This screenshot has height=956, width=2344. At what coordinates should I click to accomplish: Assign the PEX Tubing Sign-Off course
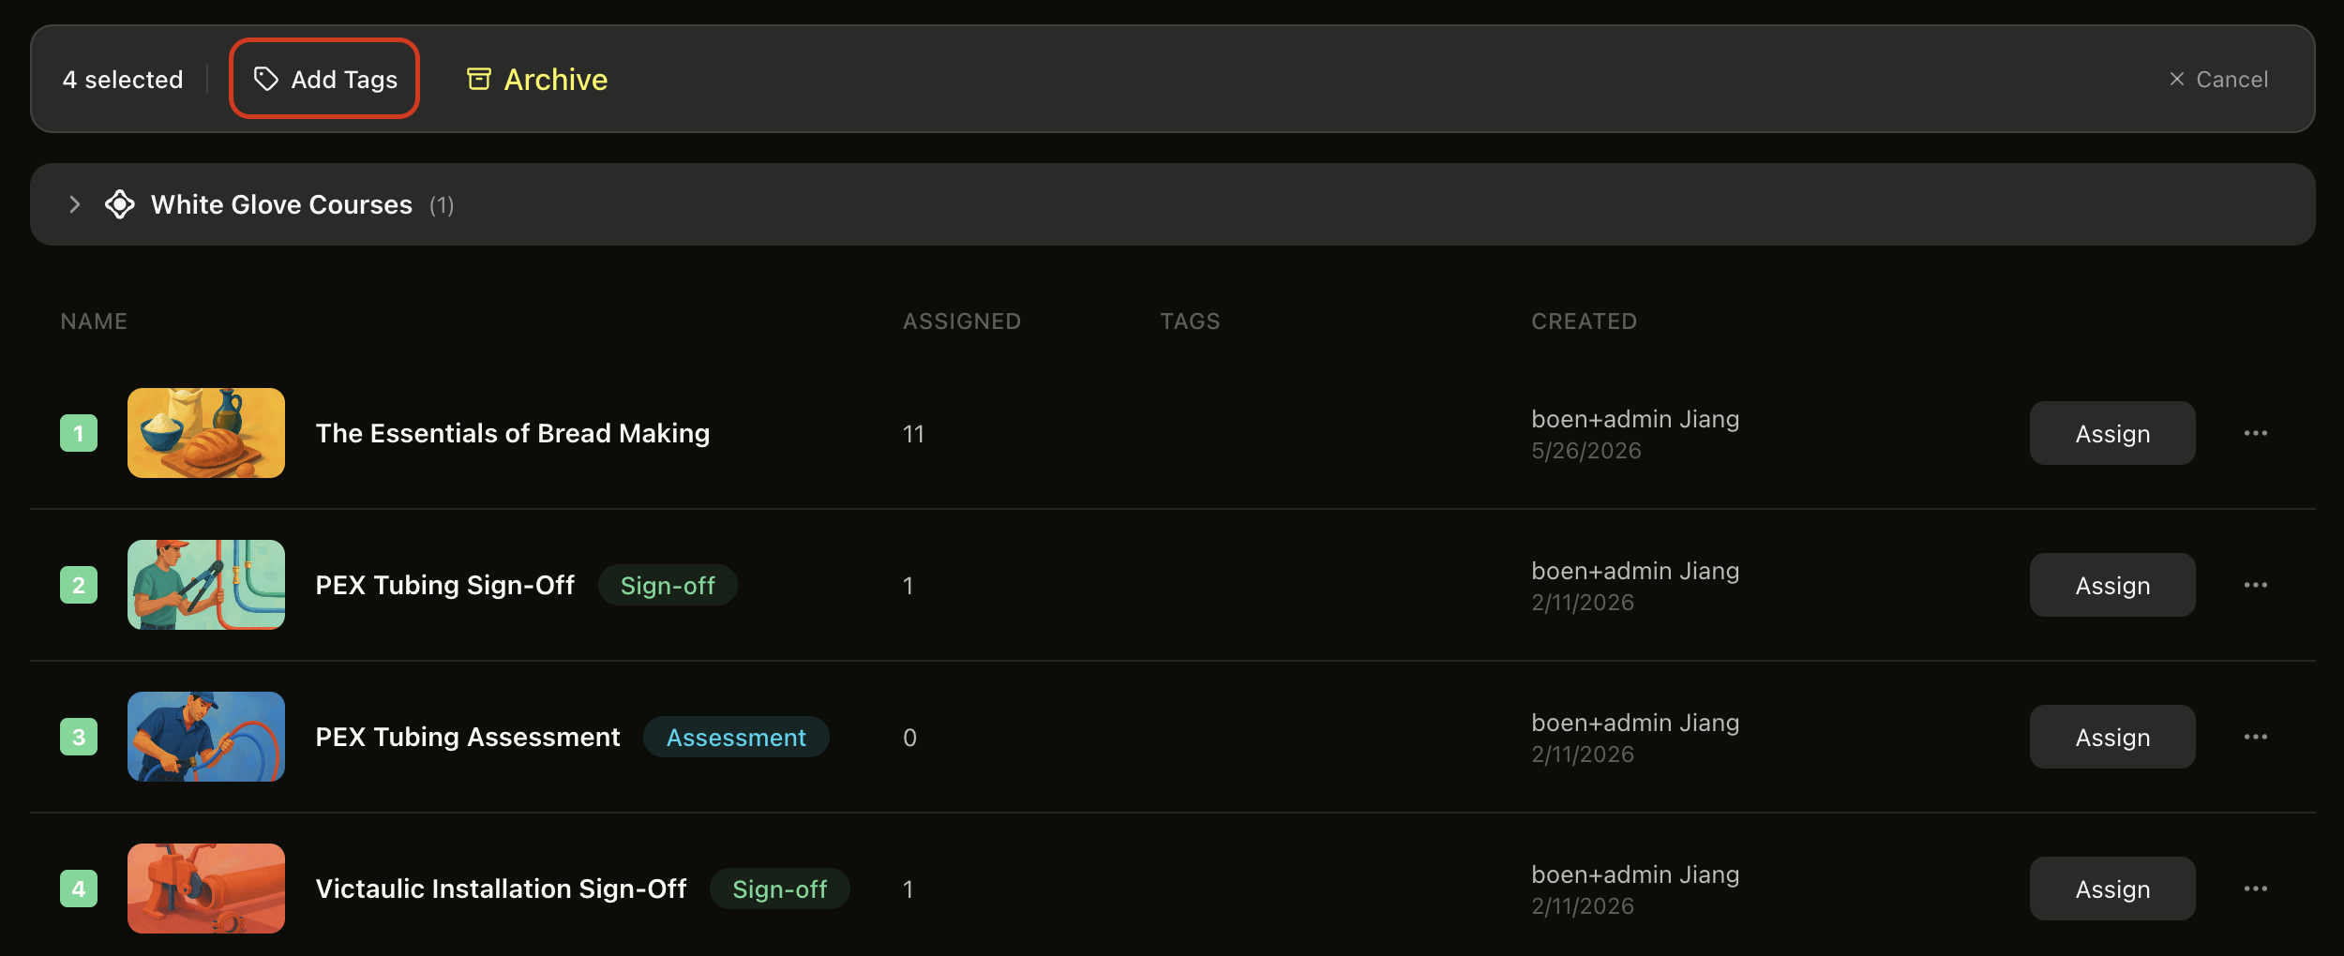coord(2112,585)
